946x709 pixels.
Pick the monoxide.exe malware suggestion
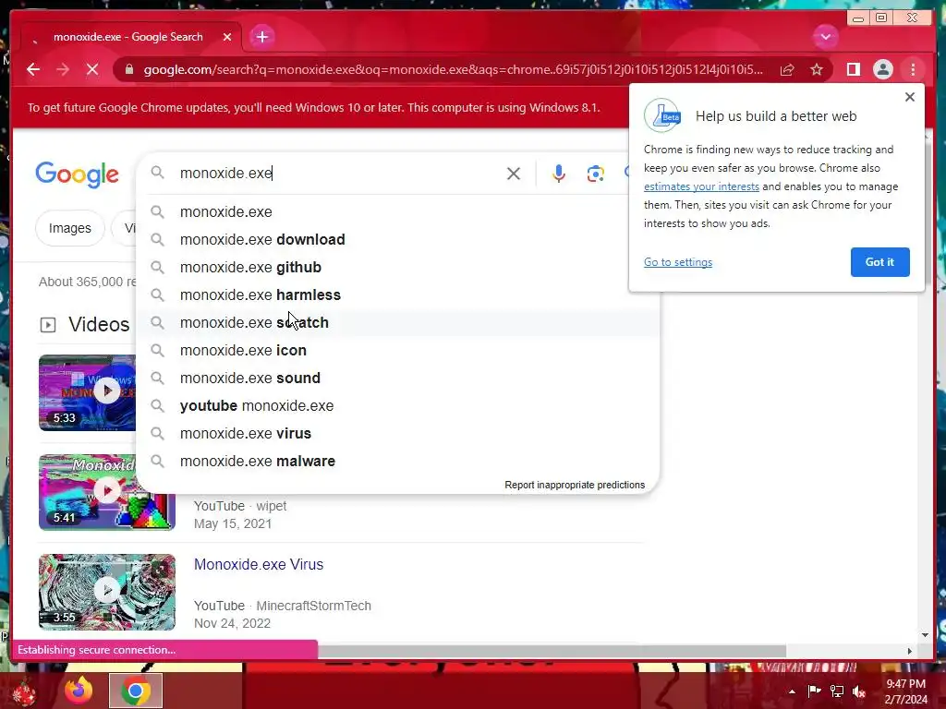(398, 462)
